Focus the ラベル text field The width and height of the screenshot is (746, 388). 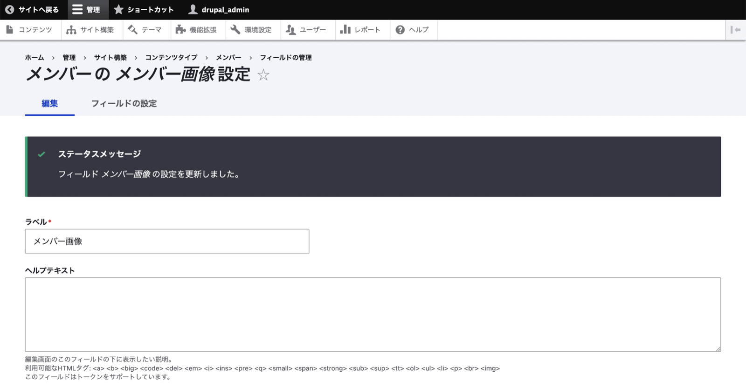pyautogui.click(x=167, y=241)
